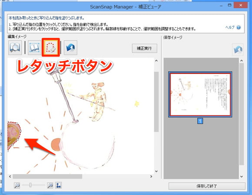Click the saved image panel scrollbar thumb

point(242,114)
